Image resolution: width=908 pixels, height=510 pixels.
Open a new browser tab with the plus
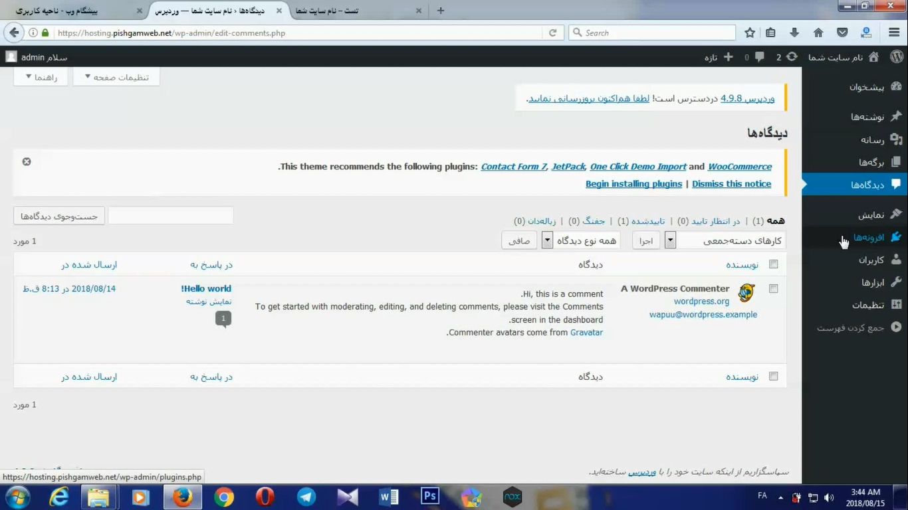tap(440, 11)
